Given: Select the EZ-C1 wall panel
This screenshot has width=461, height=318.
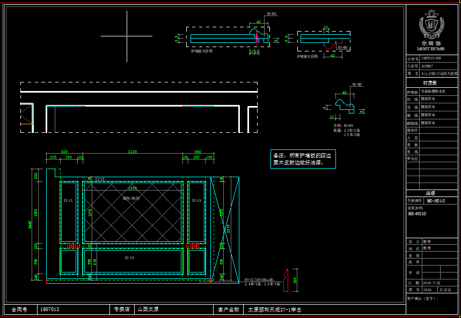Looking at the screenshot, I should pos(69,212).
